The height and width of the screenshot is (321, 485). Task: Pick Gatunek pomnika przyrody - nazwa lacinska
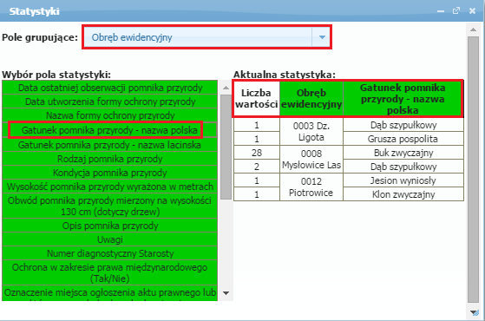coord(109,145)
